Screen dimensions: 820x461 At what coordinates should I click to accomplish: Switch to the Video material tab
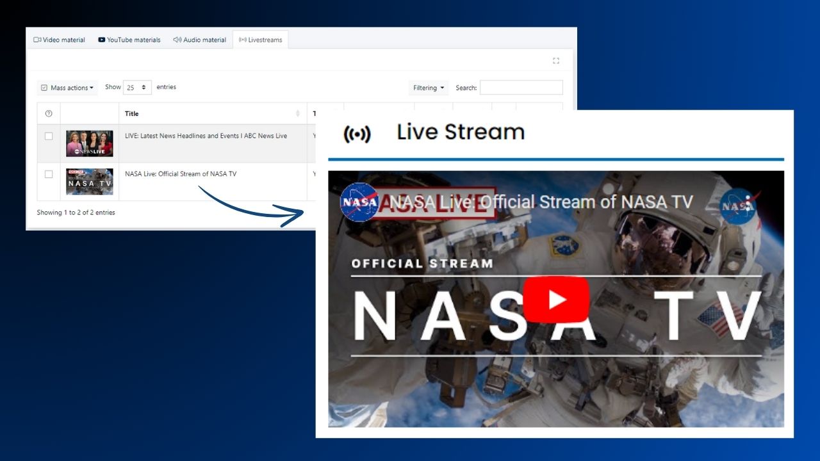[59, 40]
